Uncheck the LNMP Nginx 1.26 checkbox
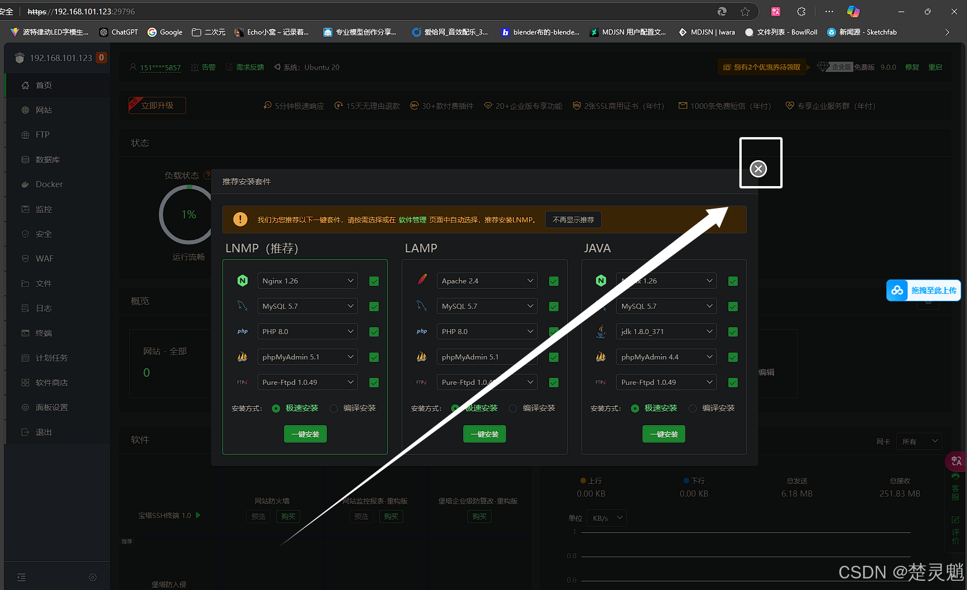 [x=374, y=281]
